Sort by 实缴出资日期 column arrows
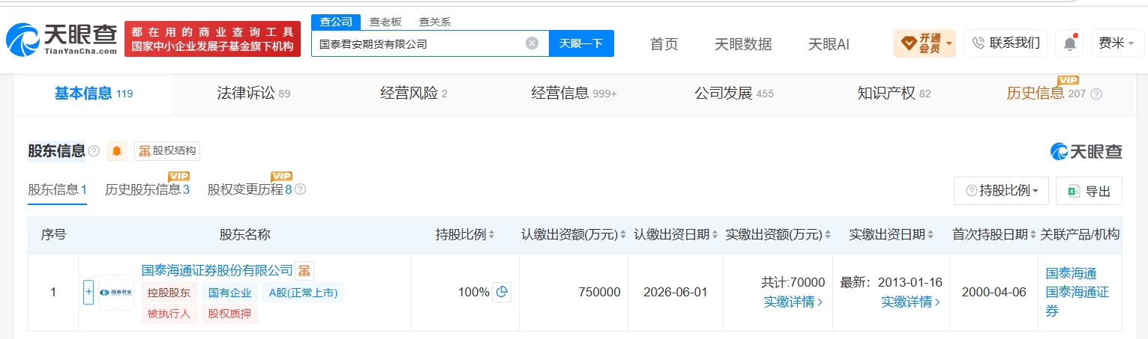 tap(930, 235)
